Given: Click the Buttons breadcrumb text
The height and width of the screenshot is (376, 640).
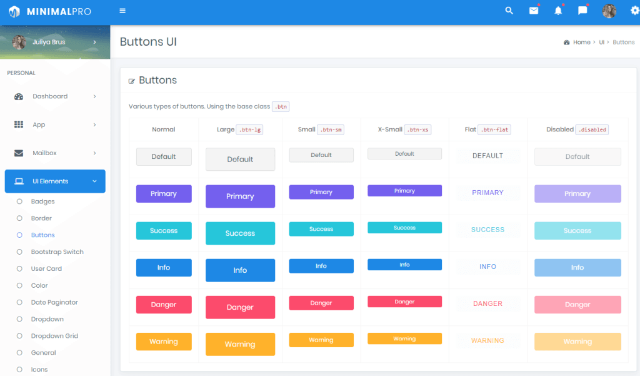Looking at the screenshot, I should [x=624, y=42].
